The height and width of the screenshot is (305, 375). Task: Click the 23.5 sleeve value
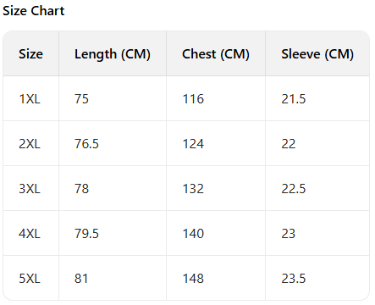(294, 279)
